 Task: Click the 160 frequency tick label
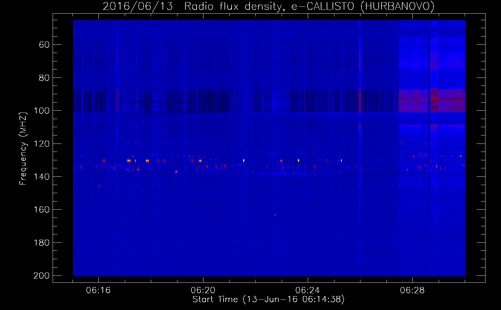click(x=41, y=210)
